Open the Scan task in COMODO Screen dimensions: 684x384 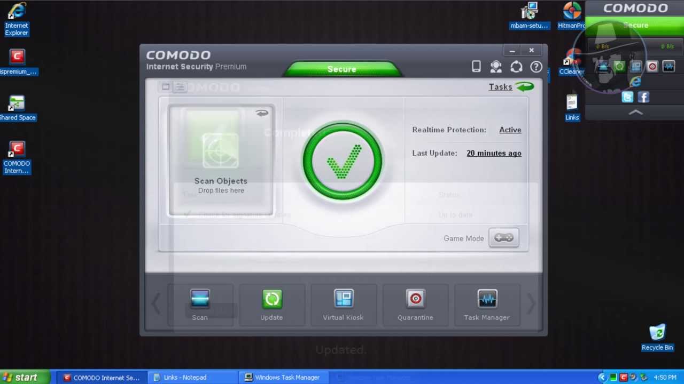click(200, 305)
